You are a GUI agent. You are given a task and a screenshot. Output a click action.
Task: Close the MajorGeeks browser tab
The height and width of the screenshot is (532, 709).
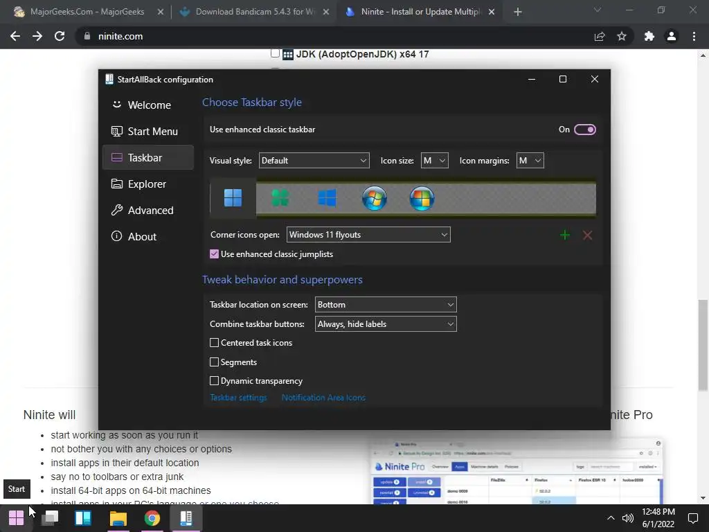pyautogui.click(x=161, y=12)
